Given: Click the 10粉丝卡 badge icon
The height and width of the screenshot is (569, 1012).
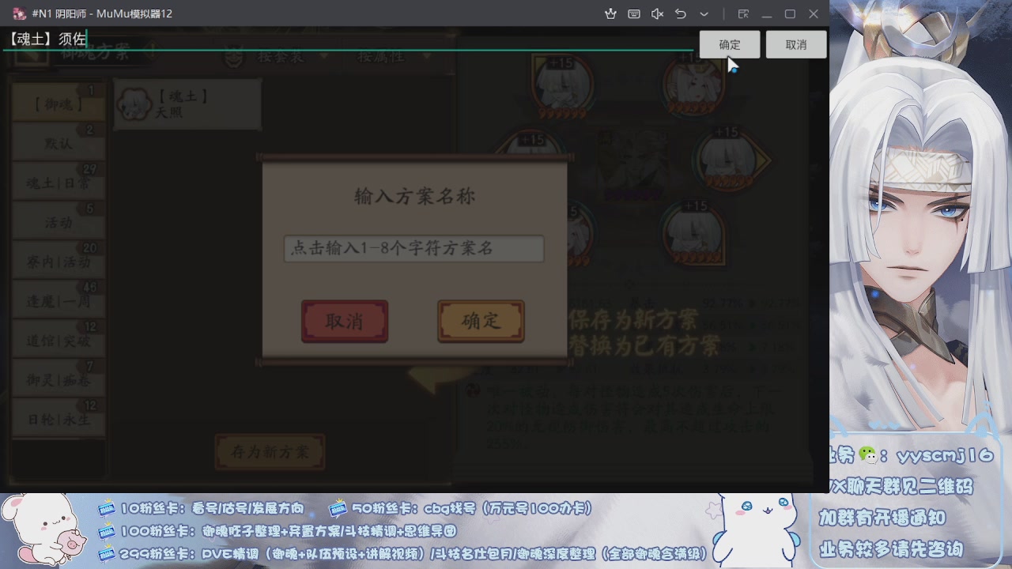Looking at the screenshot, I should [x=108, y=508].
